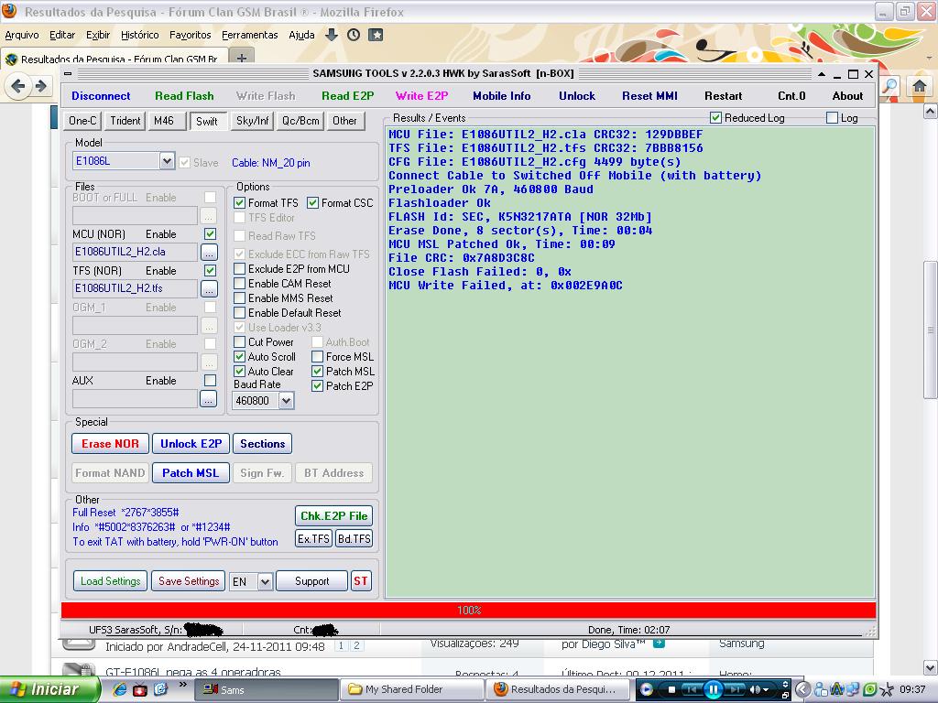Open the Firefox Histórico menu
938x703 pixels.
pyautogui.click(x=140, y=36)
